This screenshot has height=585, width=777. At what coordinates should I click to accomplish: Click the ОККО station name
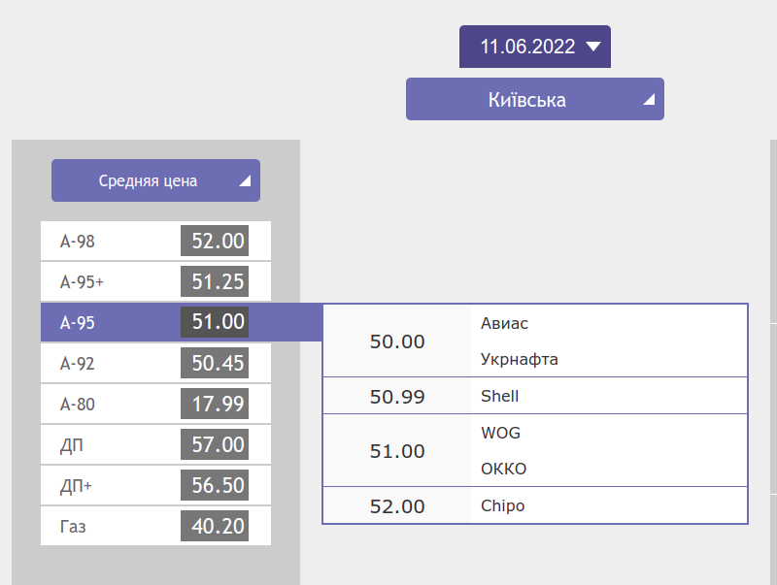pos(503,469)
